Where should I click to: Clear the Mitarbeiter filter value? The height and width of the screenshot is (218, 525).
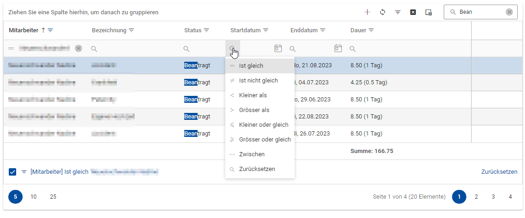[x=78, y=48]
